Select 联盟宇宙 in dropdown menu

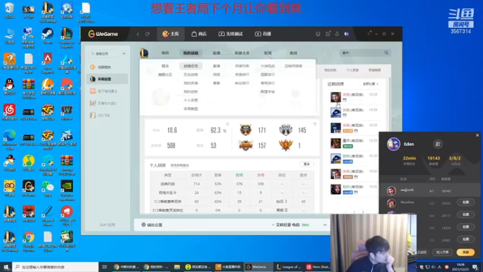click(x=267, y=92)
